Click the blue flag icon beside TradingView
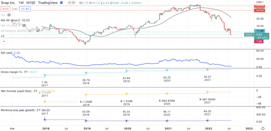271x131 pixels. pyautogui.click(x=61, y=3)
